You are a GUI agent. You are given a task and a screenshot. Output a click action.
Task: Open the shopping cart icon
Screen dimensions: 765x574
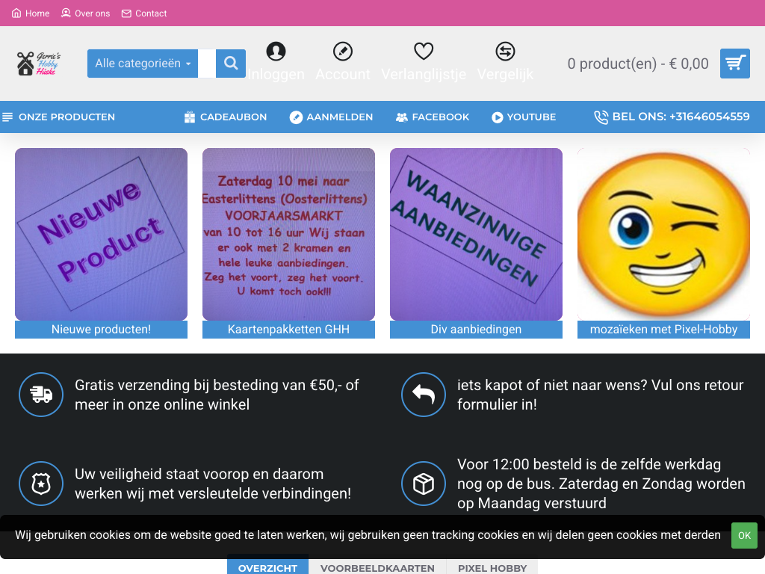[734, 64]
